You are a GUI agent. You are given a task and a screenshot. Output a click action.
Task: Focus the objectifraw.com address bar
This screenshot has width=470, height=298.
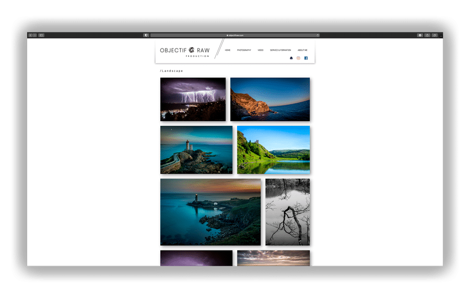[235, 35]
